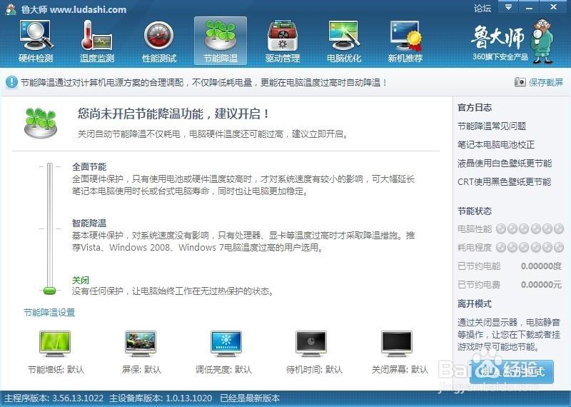The height and width of the screenshot is (407, 571).
Task: Select 全面节能 mode label
Action: pos(89,167)
